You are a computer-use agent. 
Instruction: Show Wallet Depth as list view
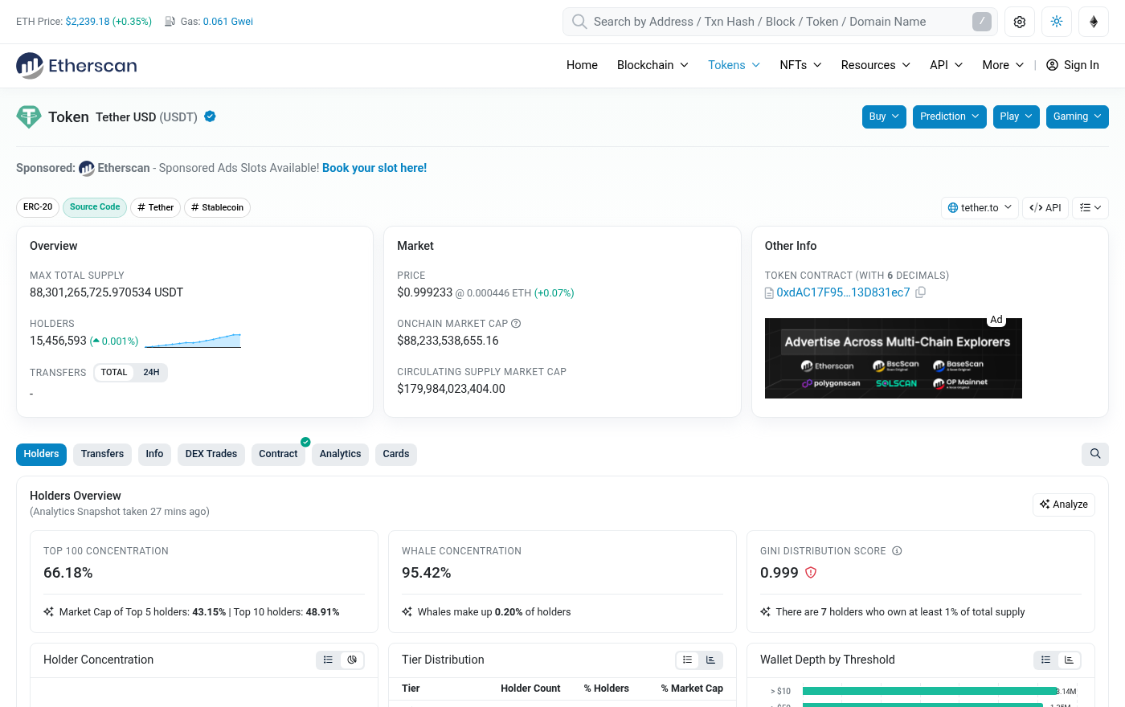click(1045, 660)
